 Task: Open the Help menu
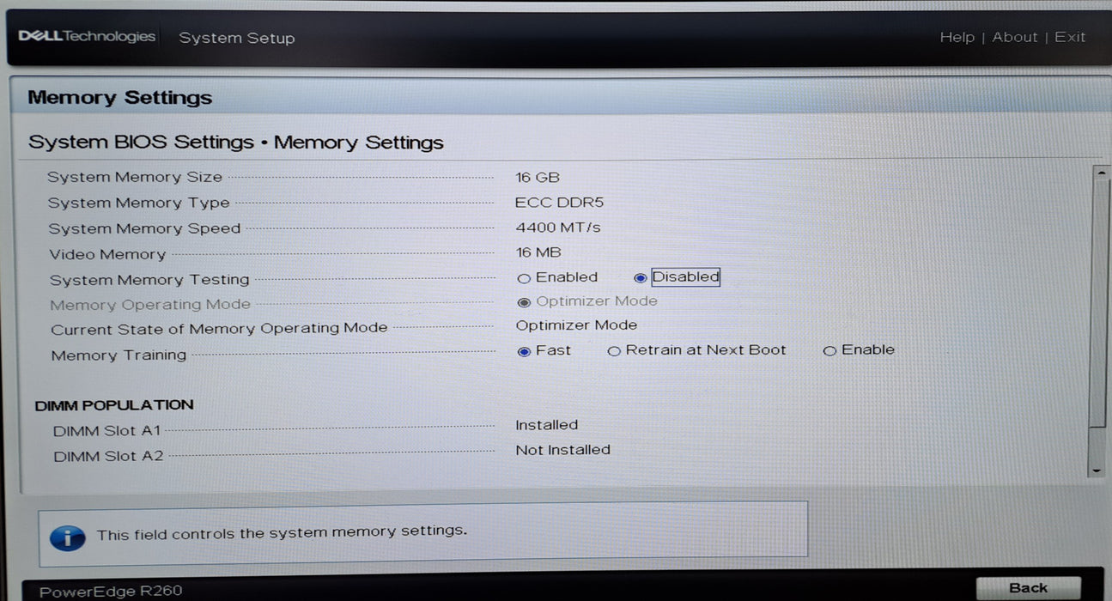point(957,37)
